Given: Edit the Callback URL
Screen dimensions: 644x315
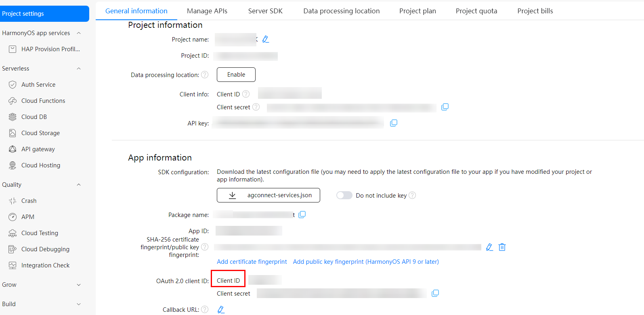Looking at the screenshot, I should pyautogui.click(x=221, y=309).
